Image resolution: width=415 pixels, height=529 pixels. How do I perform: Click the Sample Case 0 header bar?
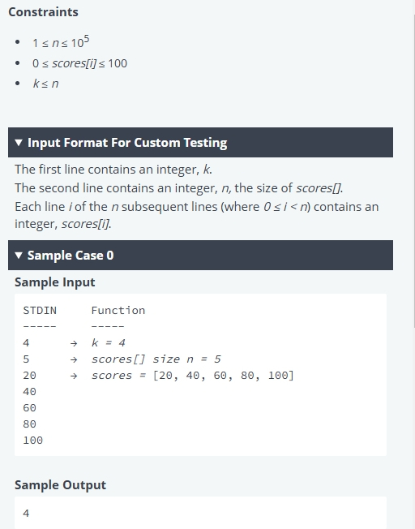[x=200, y=255]
